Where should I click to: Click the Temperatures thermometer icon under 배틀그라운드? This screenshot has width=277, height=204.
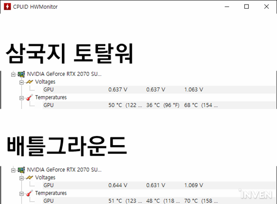(x=30, y=193)
